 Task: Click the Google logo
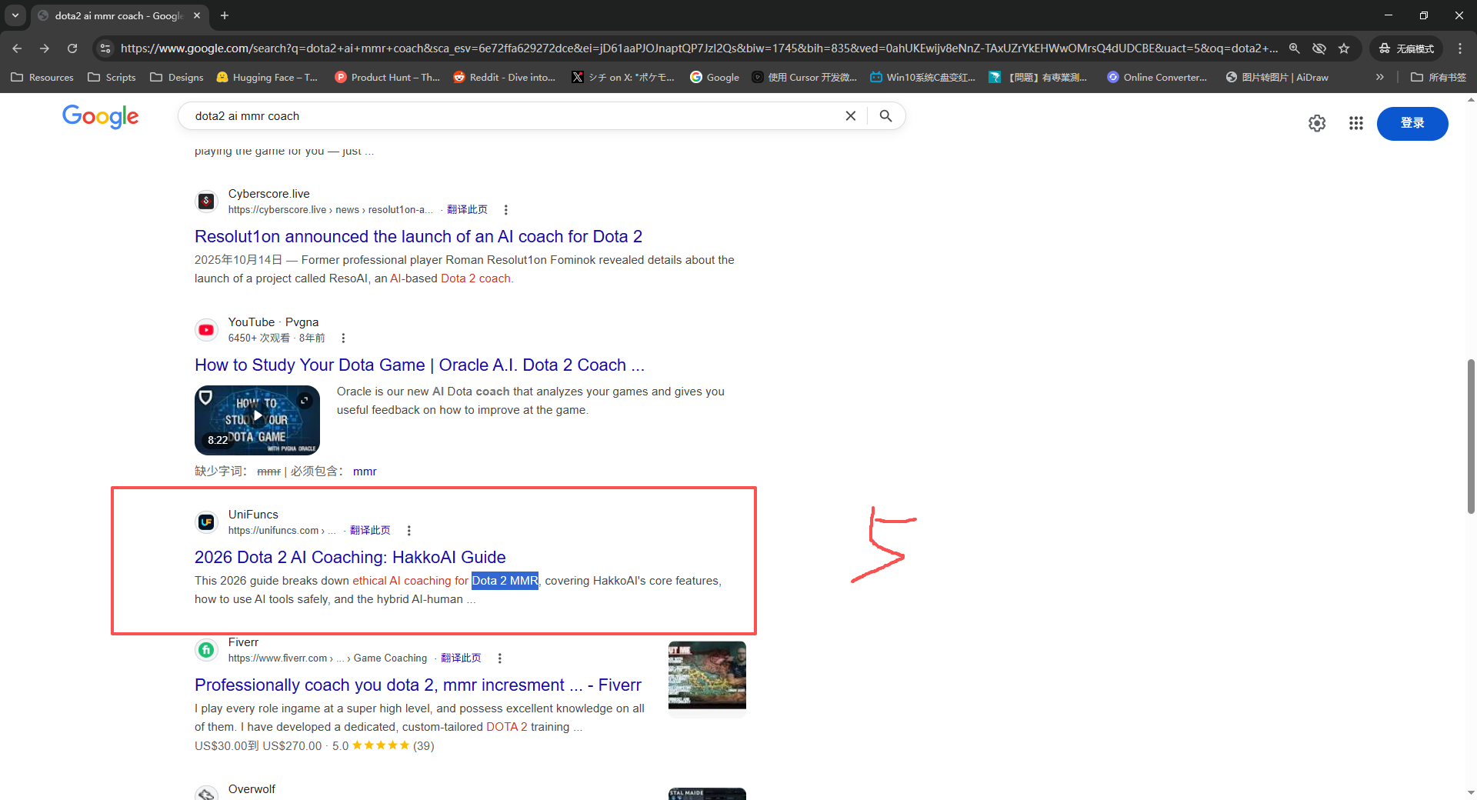pyautogui.click(x=100, y=116)
